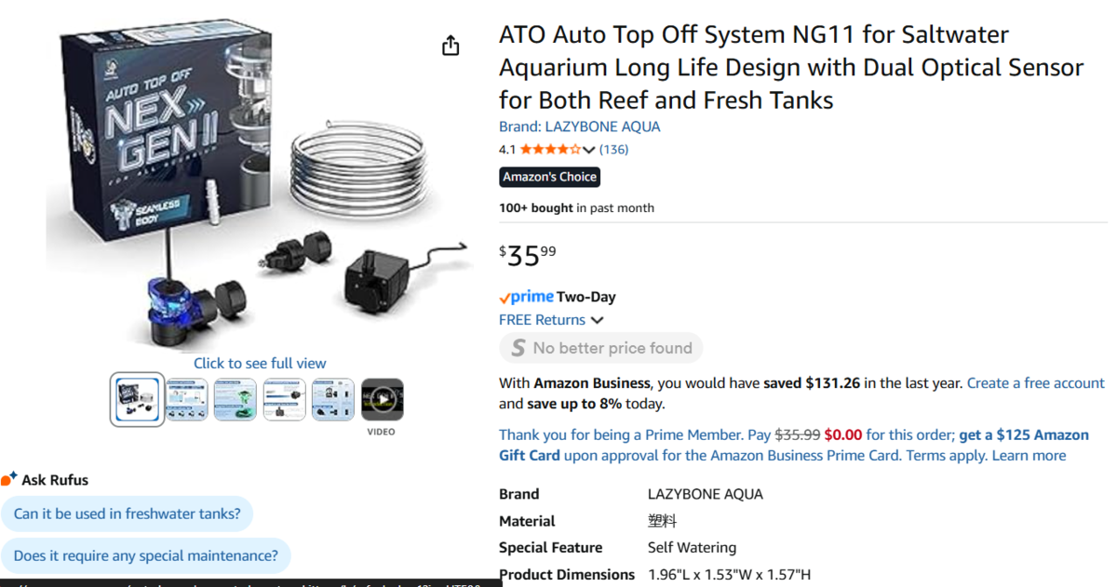Play the product video thumbnail
The width and height of the screenshot is (1117, 587).
382,399
